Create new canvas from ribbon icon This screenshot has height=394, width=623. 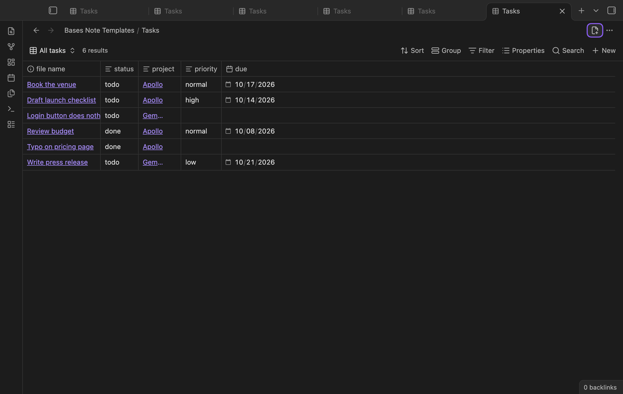coord(11,62)
